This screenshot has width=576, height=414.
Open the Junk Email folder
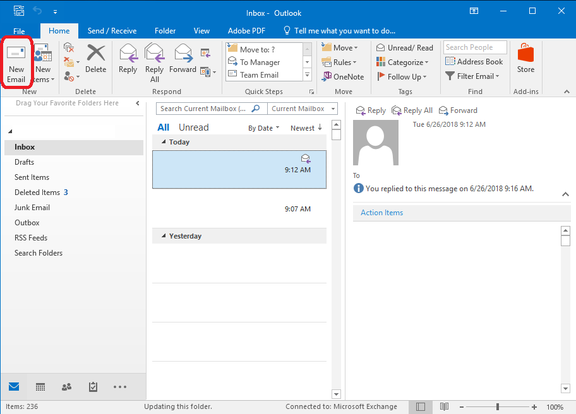74,208
